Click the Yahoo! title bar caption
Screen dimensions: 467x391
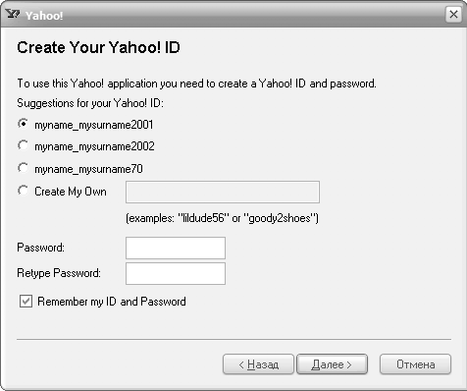(x=44, y=16)
